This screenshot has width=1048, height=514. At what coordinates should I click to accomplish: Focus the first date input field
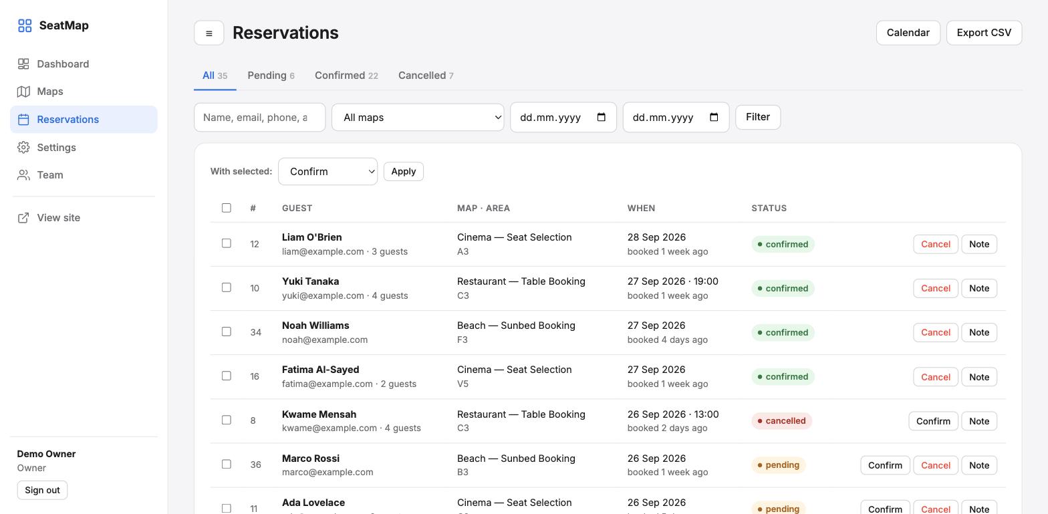(563, 118)
